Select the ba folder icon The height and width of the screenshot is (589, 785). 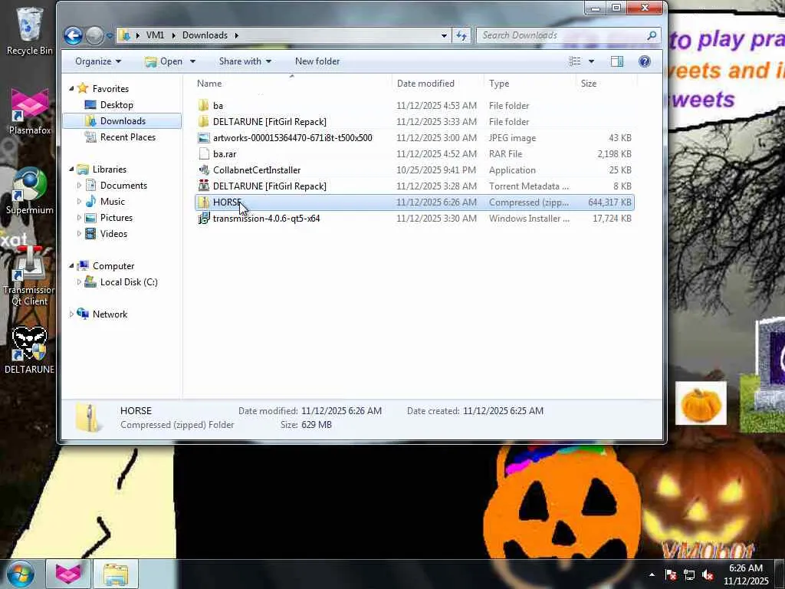tap(203, 106)
